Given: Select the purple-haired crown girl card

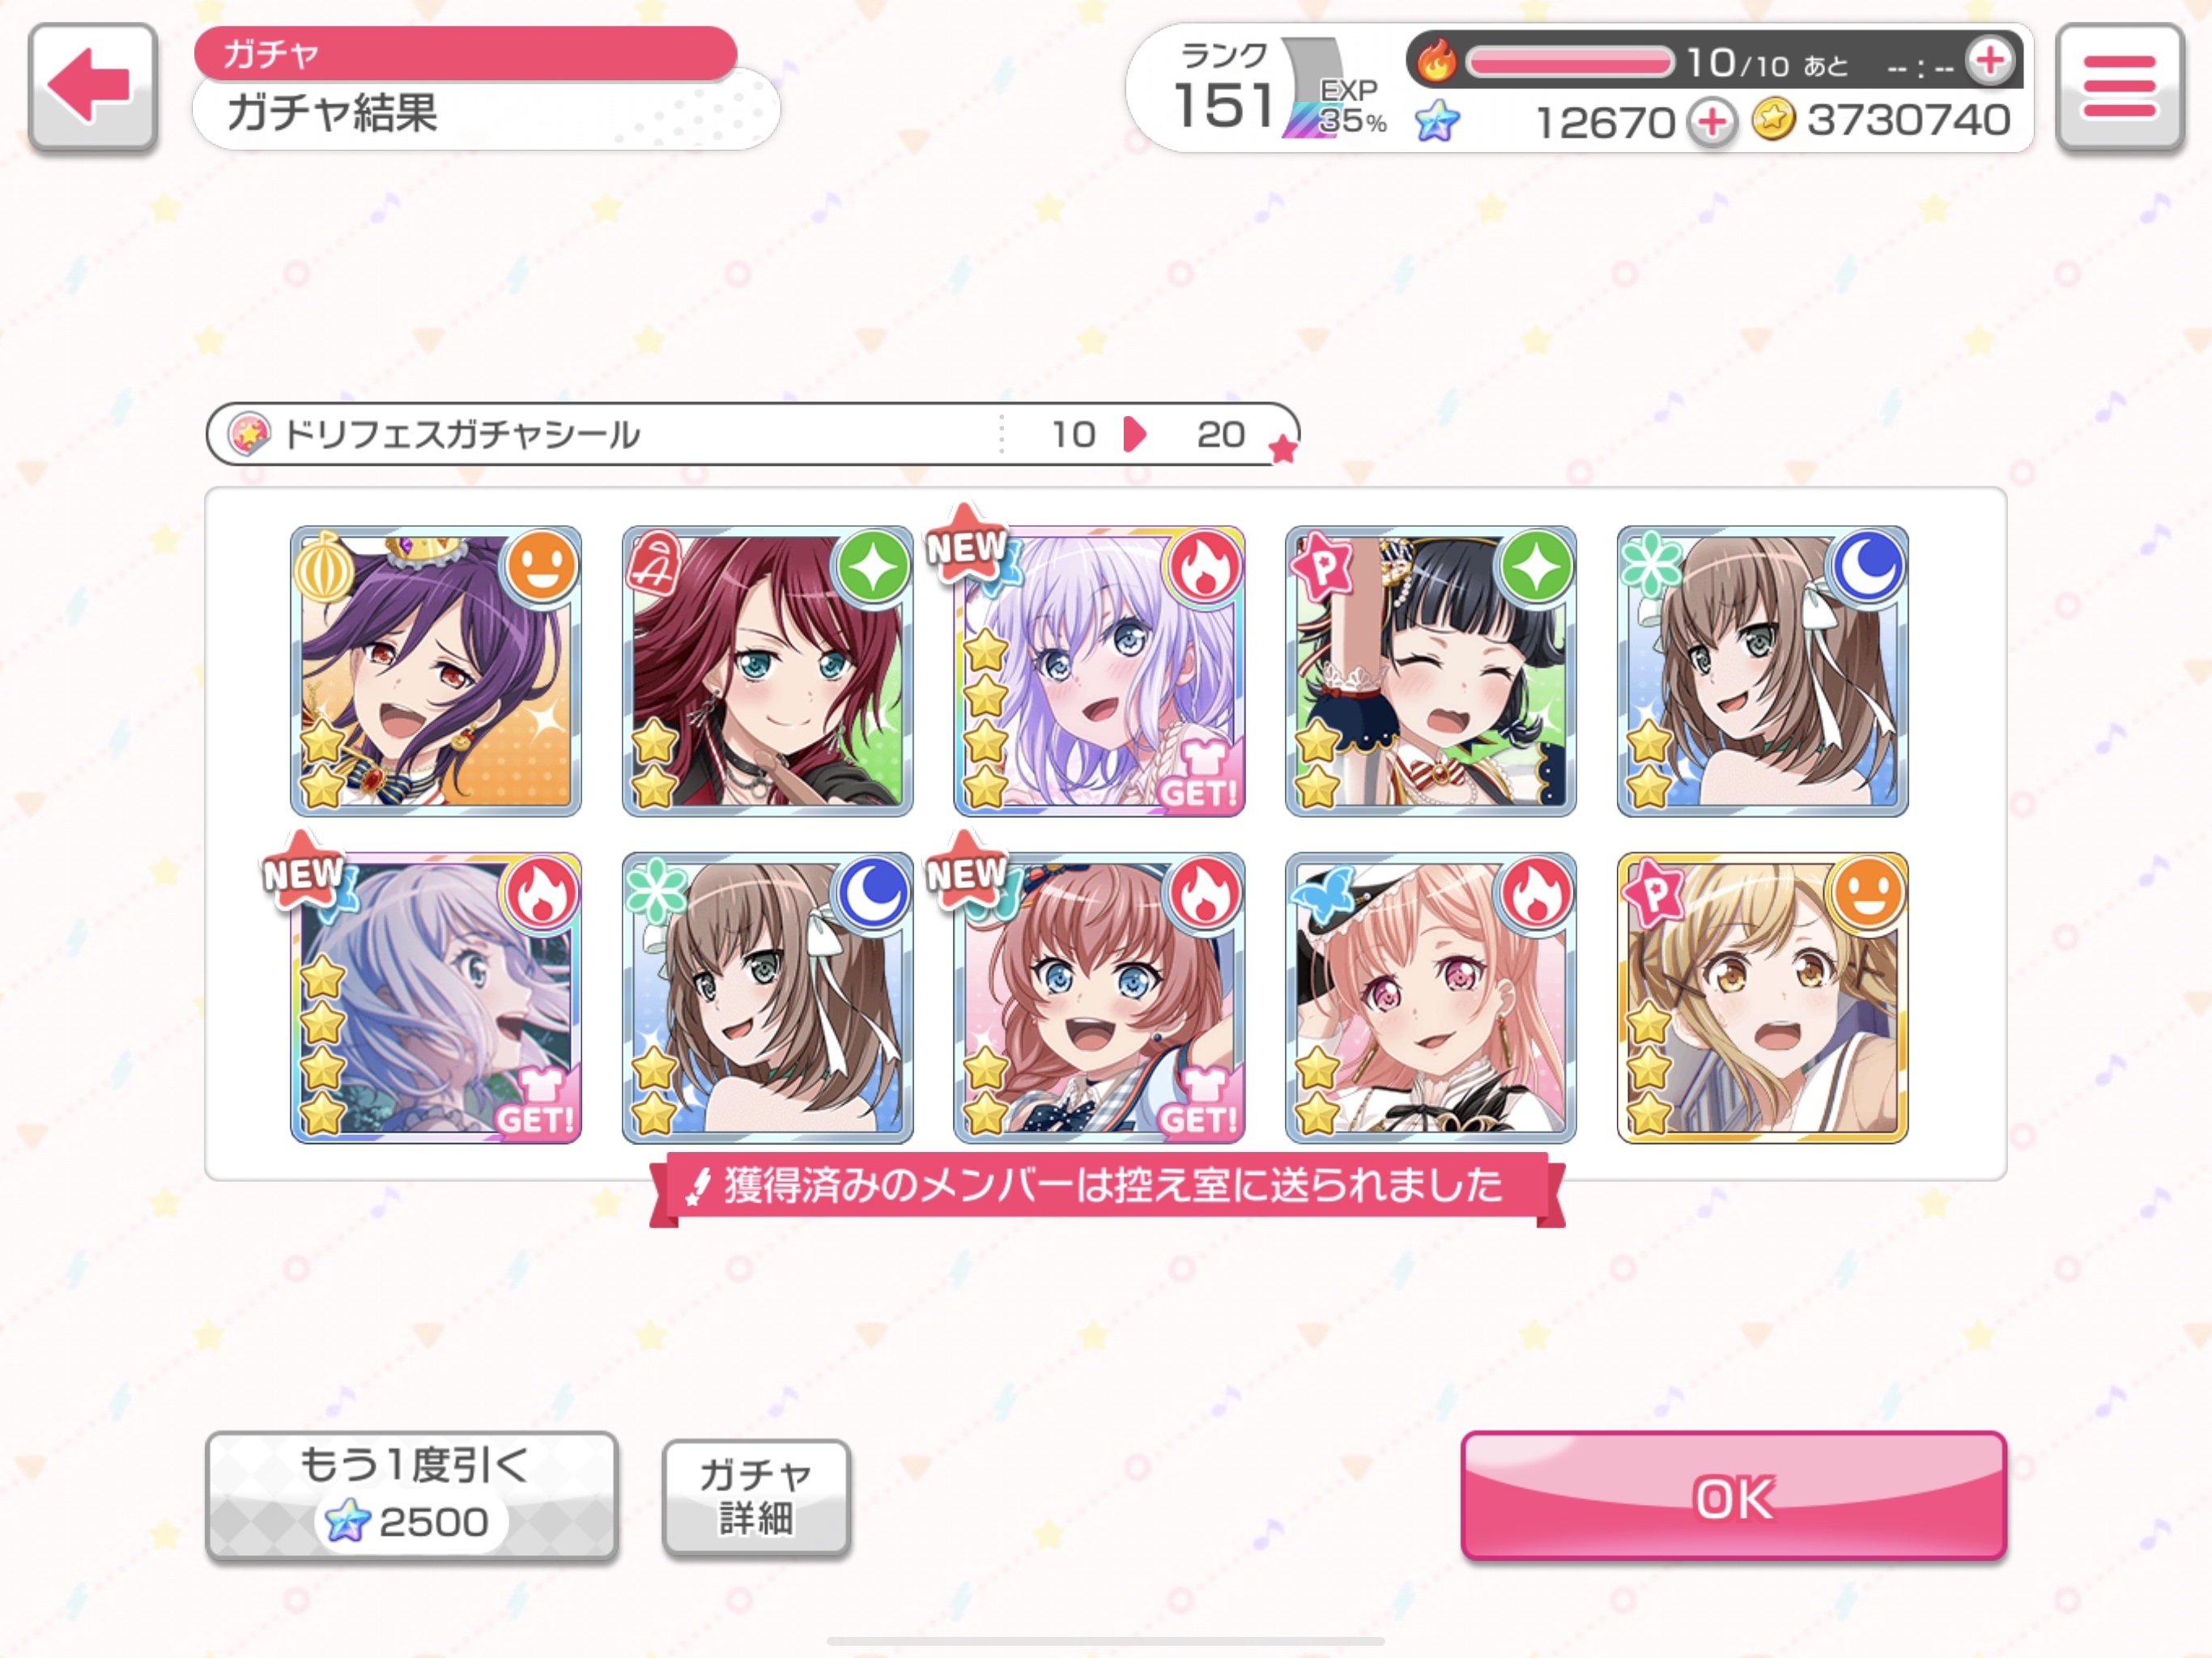Looking at the screenshot, I should [x=436, y=671].
